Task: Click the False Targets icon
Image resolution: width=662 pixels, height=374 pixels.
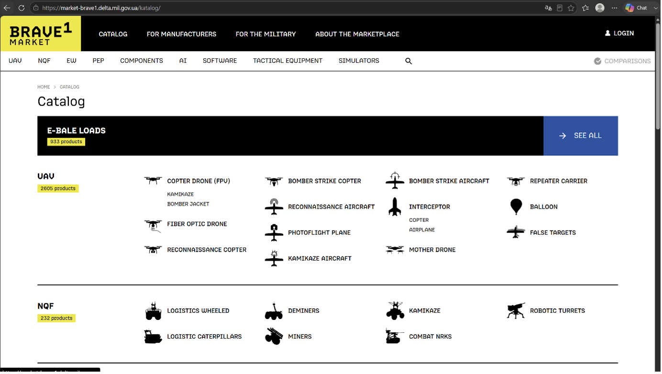Action: tap(516, 232)
